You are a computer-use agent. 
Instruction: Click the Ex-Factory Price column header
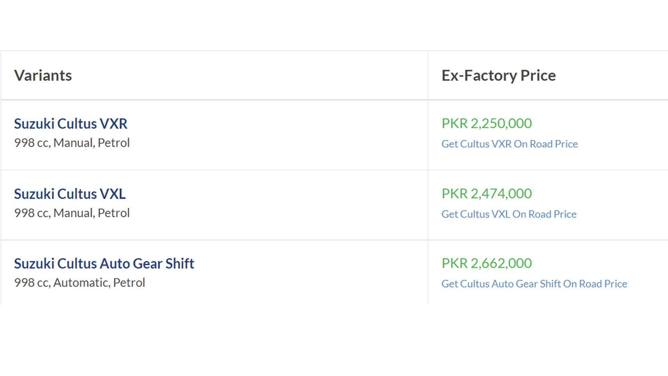pos(499,76)
